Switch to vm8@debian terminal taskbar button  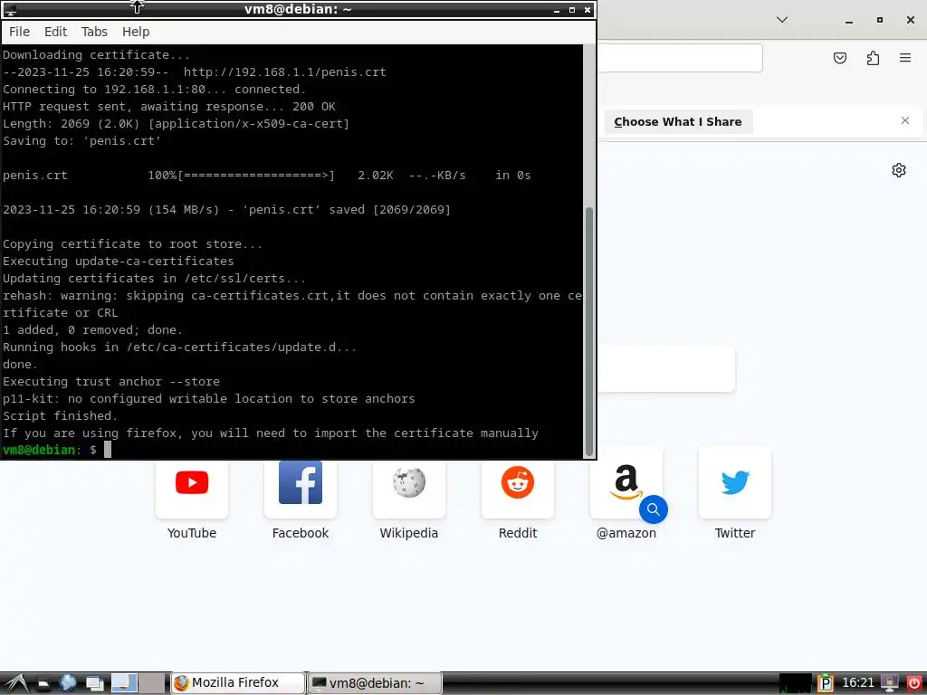375,683
